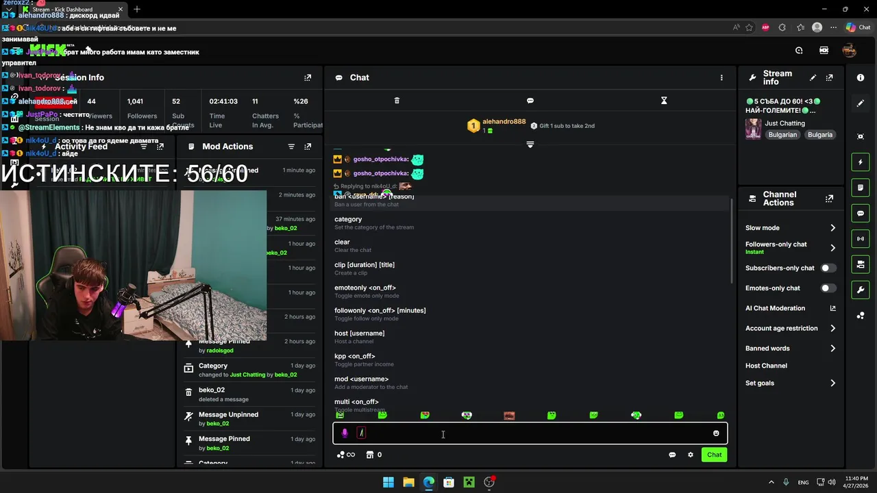
Task: Click the command list scrollbar in chat
Action: point(732,240)
